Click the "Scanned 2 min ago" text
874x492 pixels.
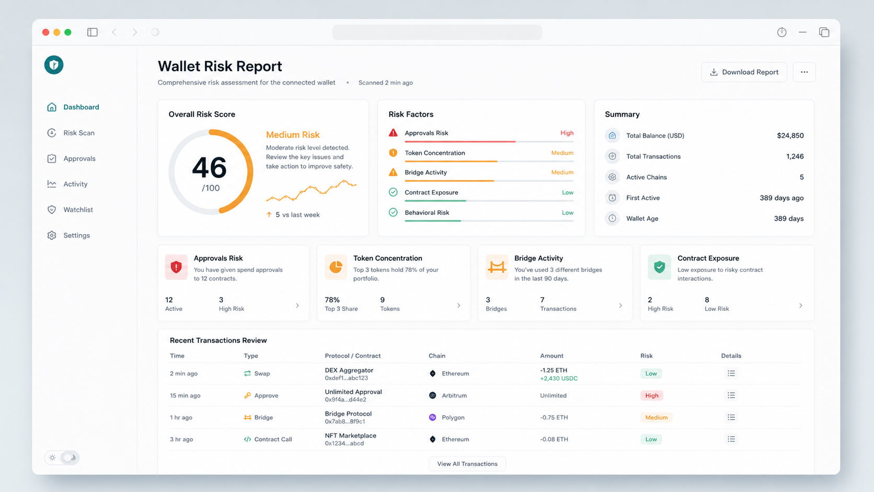tap(386, 83)
